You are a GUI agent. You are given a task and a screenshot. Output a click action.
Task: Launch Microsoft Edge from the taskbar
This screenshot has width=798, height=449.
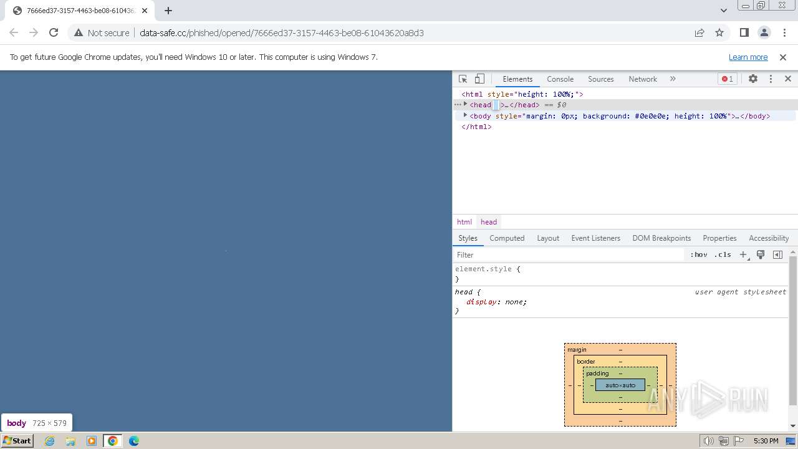tap(134, 440)
